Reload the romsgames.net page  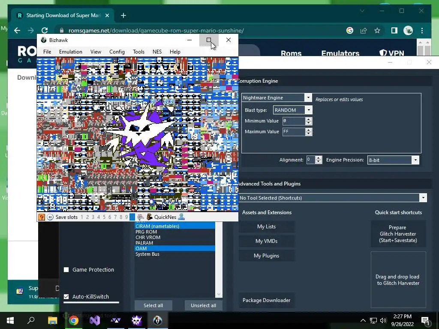coord(45,30)
